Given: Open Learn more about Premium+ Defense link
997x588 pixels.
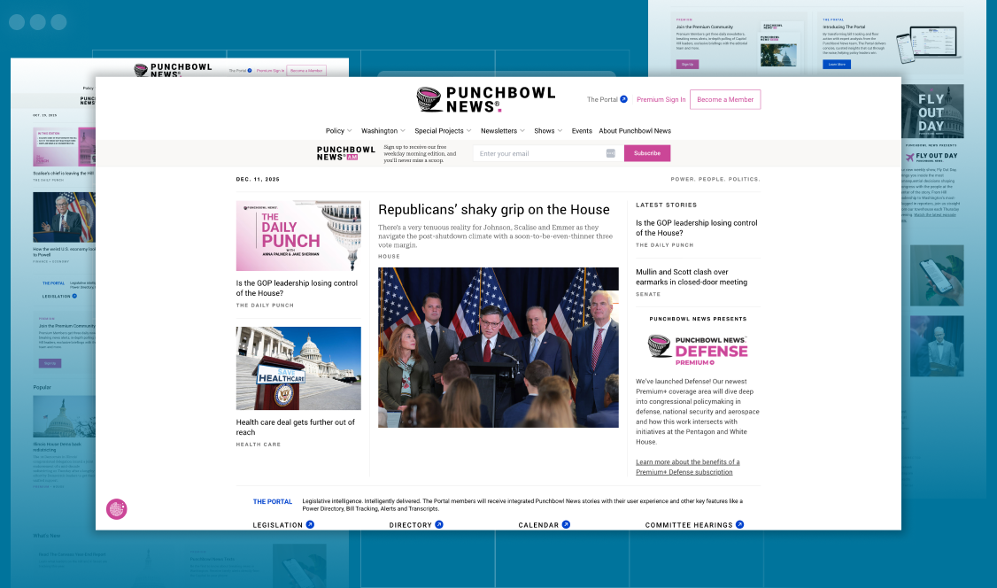Looking at the screenshot, I should pyautogui.click(x=687, y=468).
